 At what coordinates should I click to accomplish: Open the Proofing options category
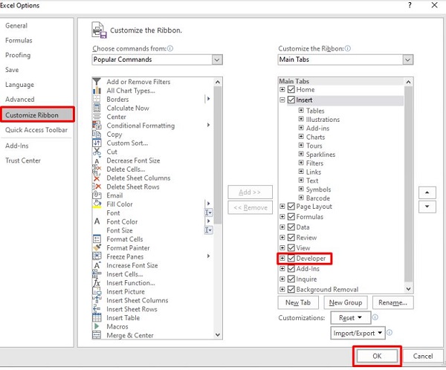[18, 55]
